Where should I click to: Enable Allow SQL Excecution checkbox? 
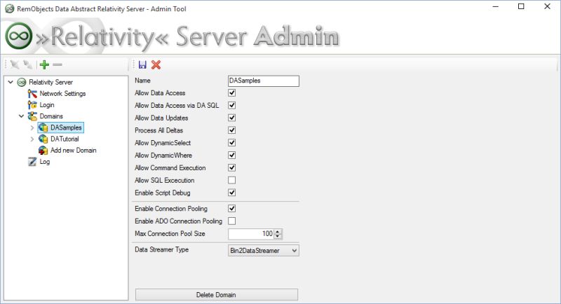(232, 181)
